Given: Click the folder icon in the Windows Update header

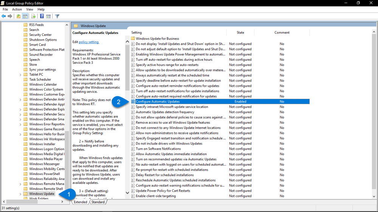Looking at the screenshot, I should coord(76,26).
